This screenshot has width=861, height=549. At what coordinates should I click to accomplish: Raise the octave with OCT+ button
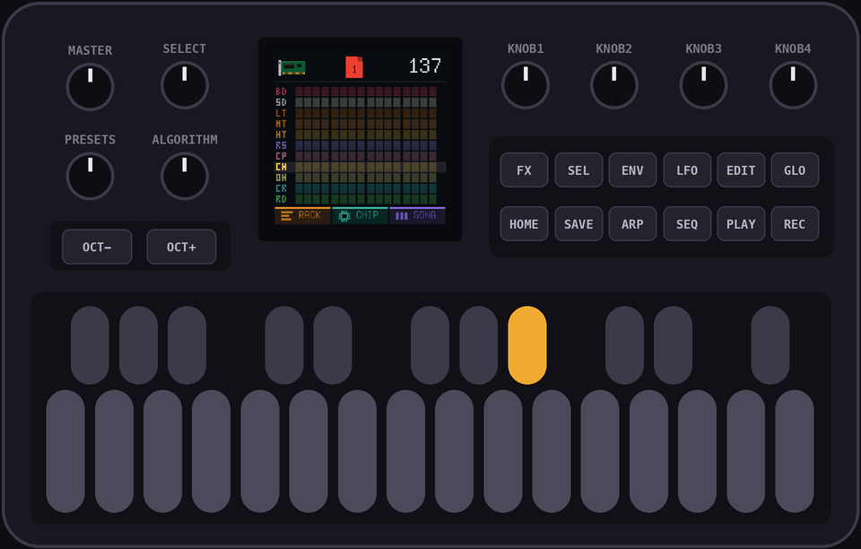pos(182,247)
